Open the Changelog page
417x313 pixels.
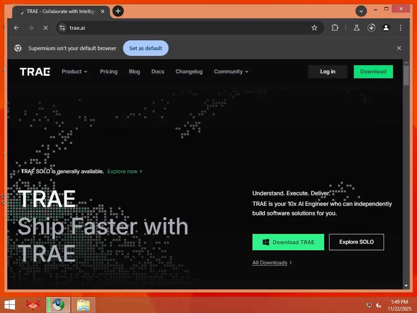click(x=189, y=72)
